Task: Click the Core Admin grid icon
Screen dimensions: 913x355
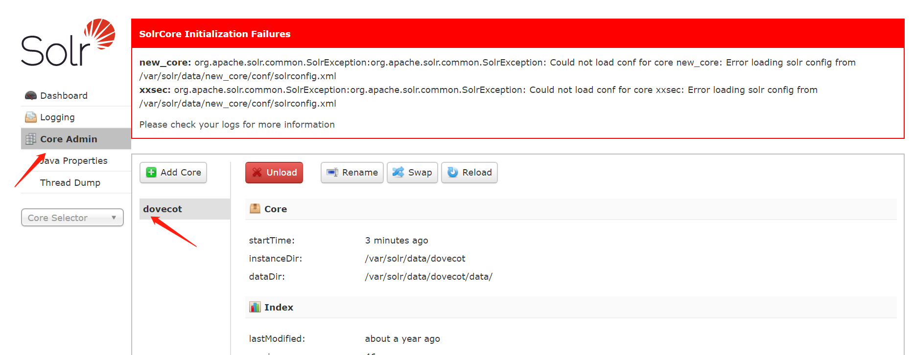Action: pyautogui.click(x=31, y=139)
